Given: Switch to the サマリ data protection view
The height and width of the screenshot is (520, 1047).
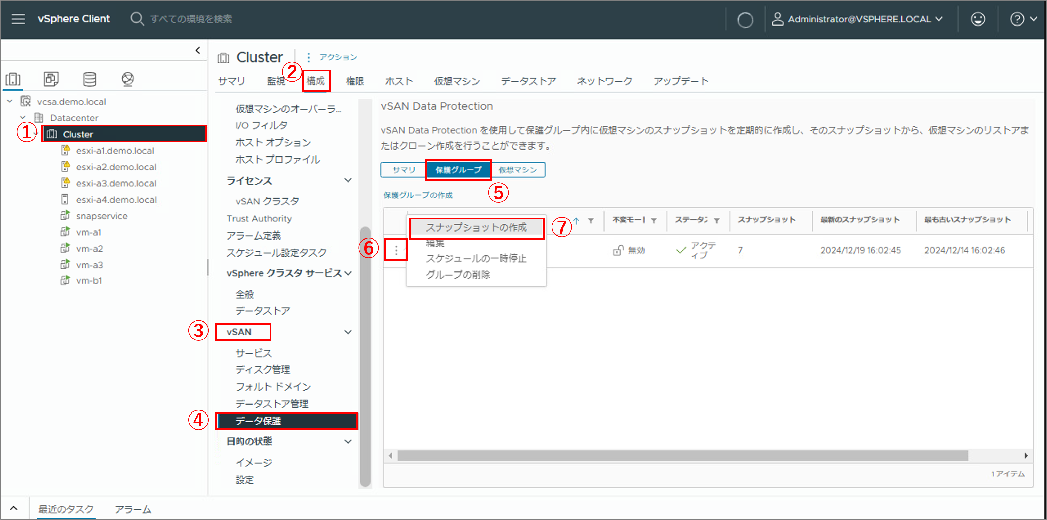Looking at the screenshot, I should click(x=404, y=170).
